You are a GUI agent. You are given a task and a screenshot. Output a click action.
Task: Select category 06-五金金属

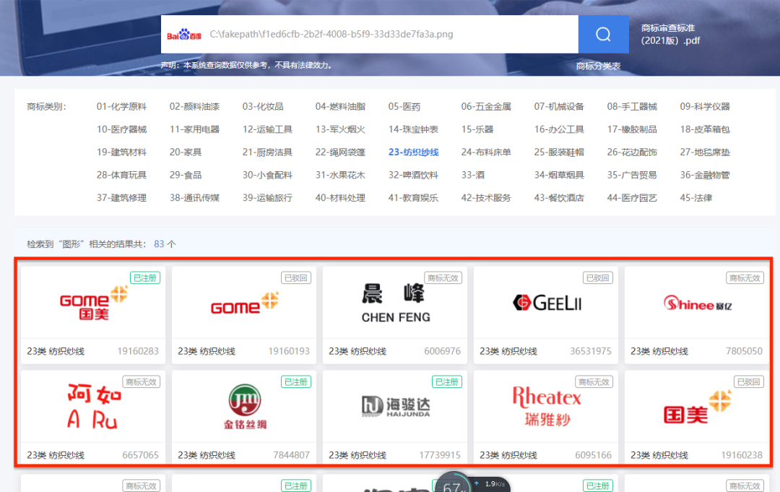click(486, 106)
